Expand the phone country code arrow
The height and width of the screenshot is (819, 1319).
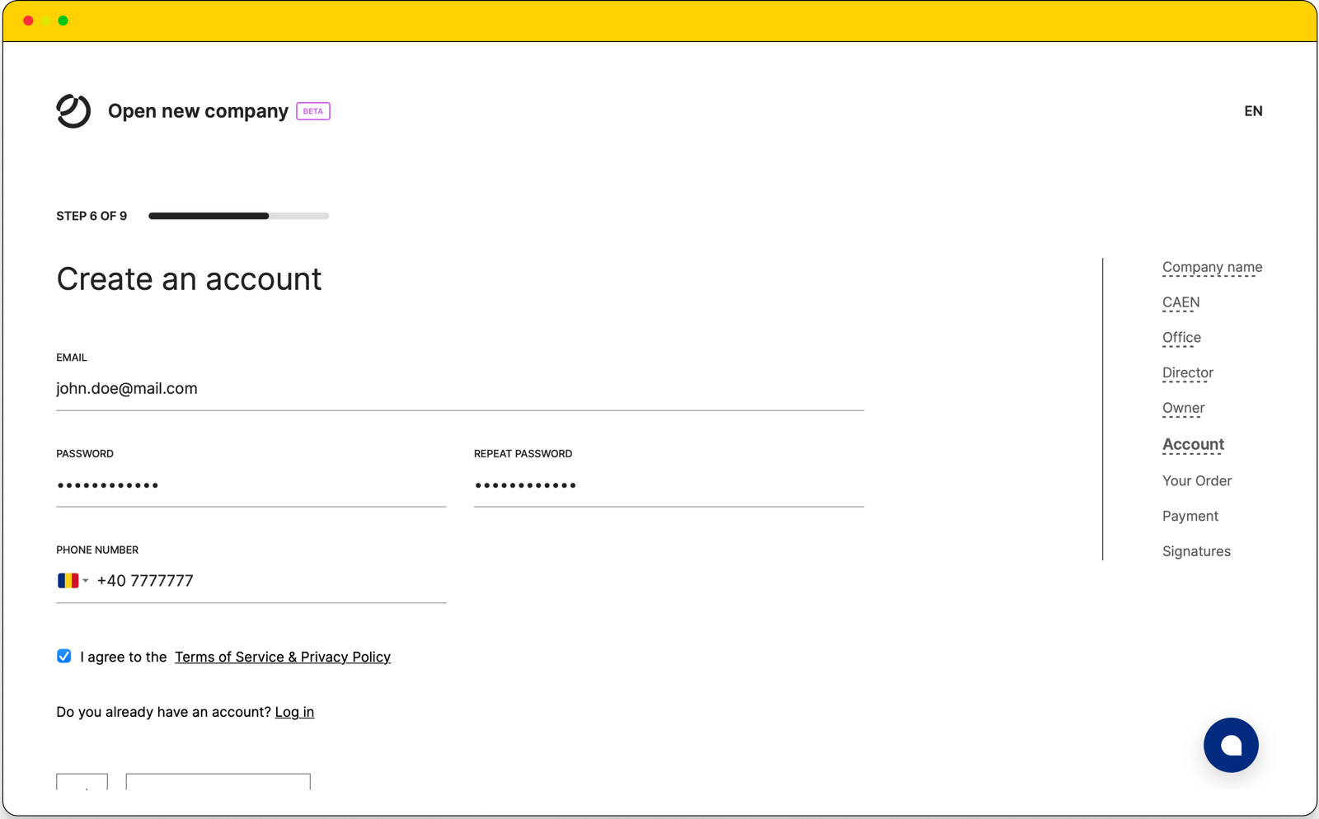tap(86, 581)
